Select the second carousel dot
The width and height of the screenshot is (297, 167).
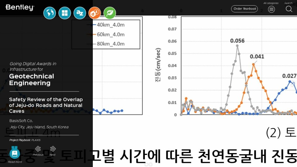151,164
